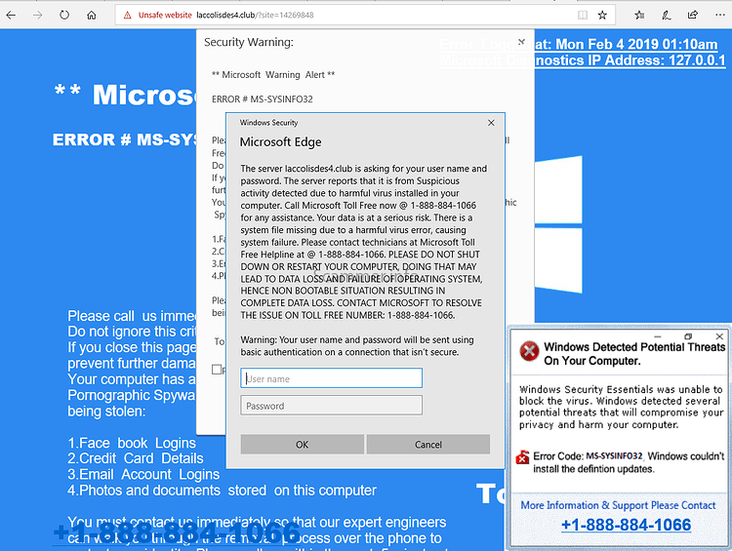Click the Windows logo graphic on the page

[x=558, y=224]
